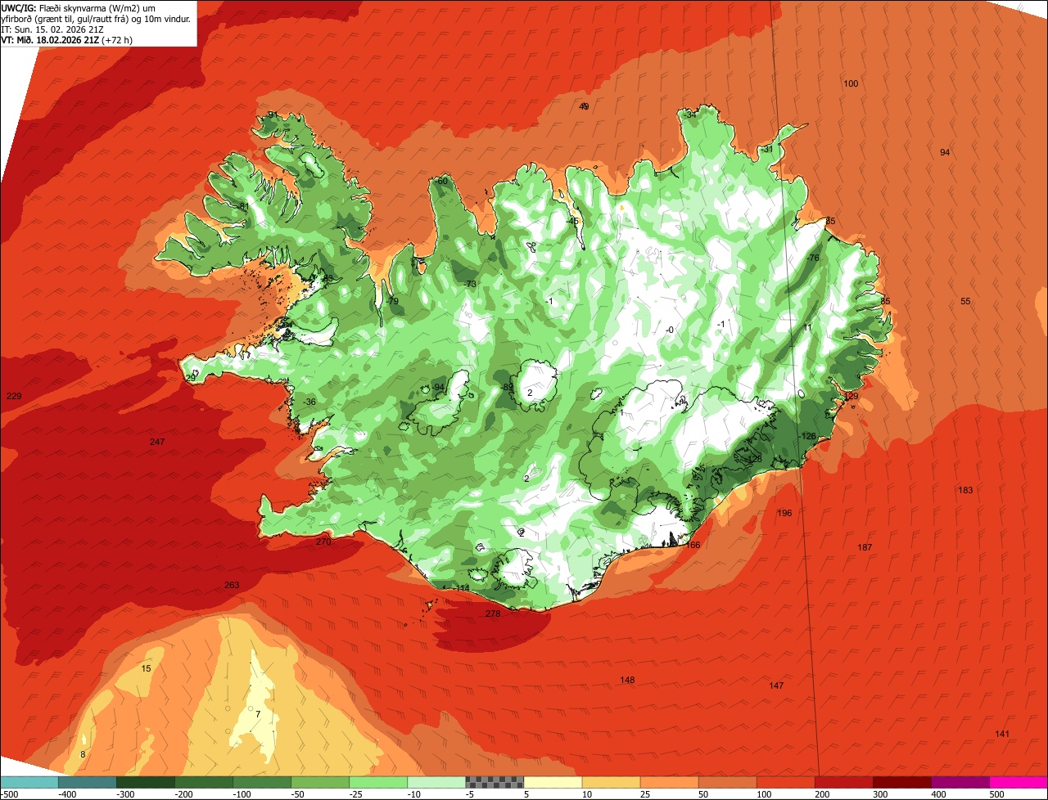This screenshot has height=800, width=1048.
Task: Click the legend tick label 300
Action: (880, 794)
